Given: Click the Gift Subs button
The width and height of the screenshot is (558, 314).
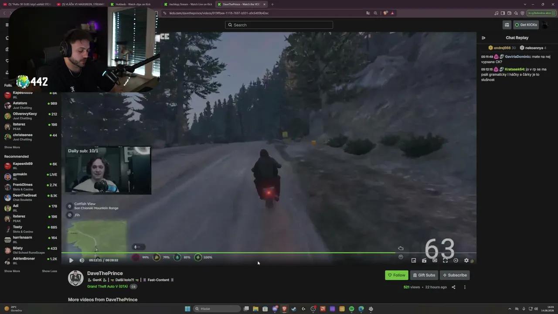Looking at the screenshot, I should click(x=424, y=275).
